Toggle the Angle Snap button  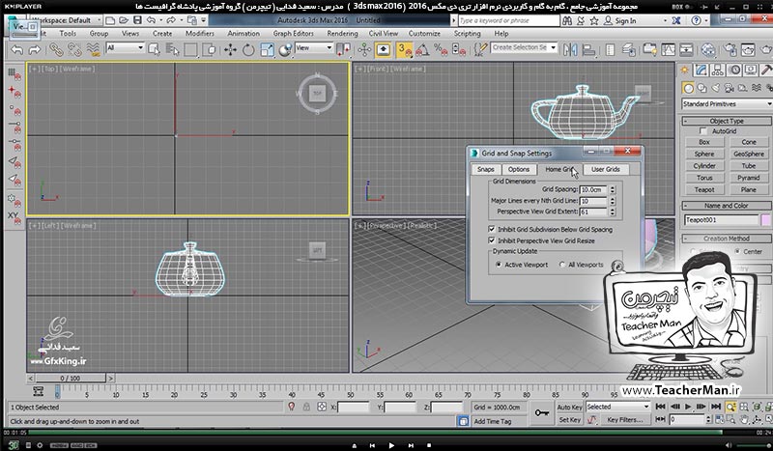click(x=422, y=50)
